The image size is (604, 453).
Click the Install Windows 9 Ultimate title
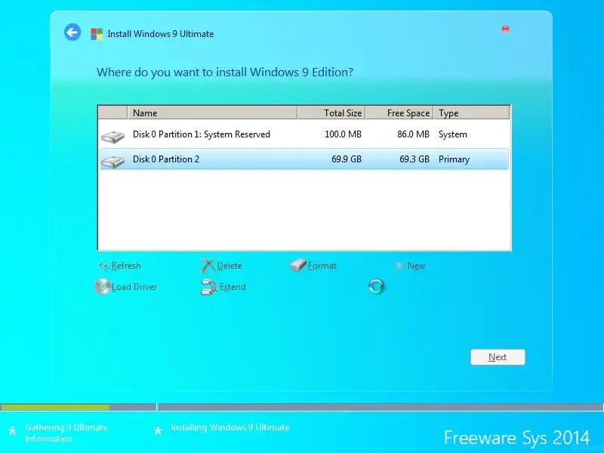(161, 34)
